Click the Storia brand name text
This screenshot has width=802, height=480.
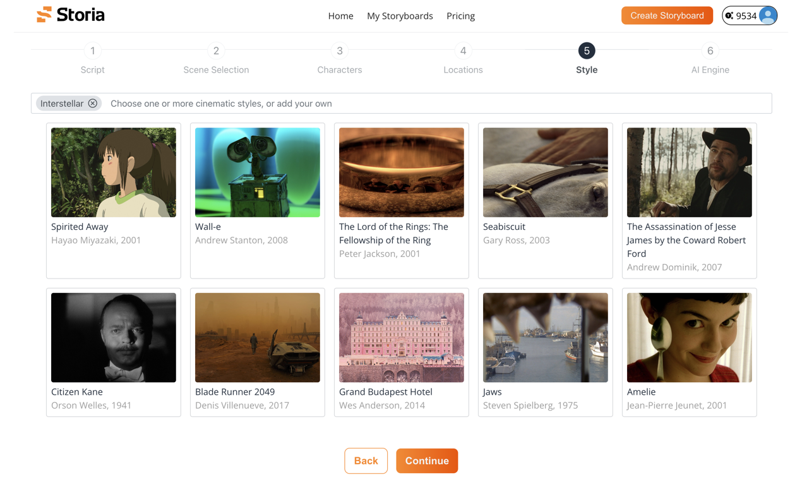tap(81, 15)
